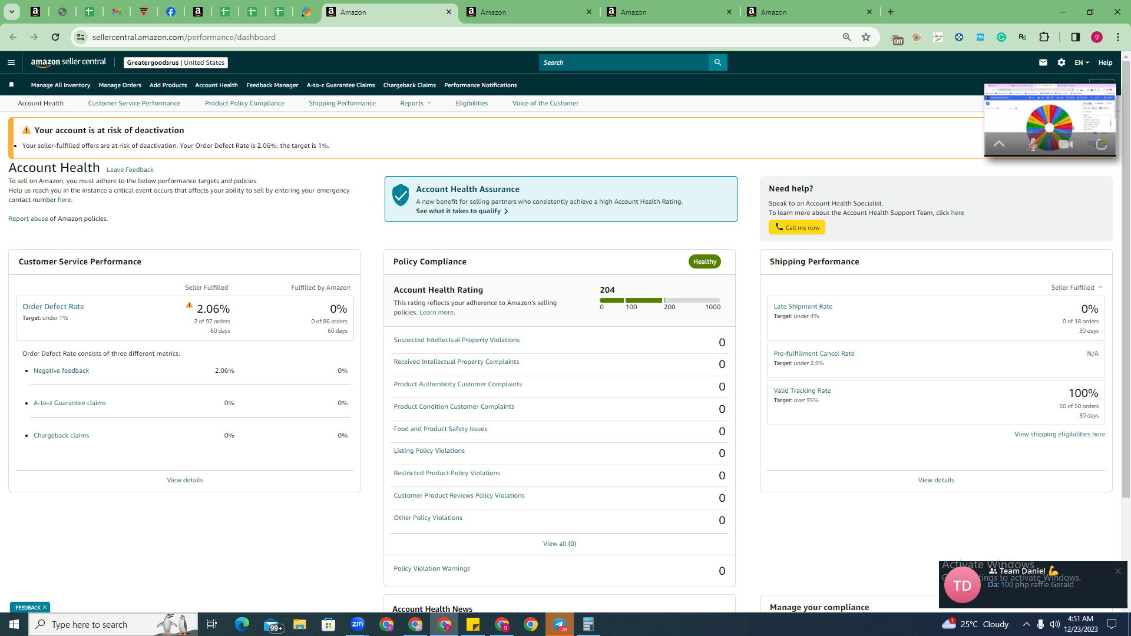Click the Account Health Rating progress bar
Image resolution: width=1131 pixels, height=636 pixels.
660,300
